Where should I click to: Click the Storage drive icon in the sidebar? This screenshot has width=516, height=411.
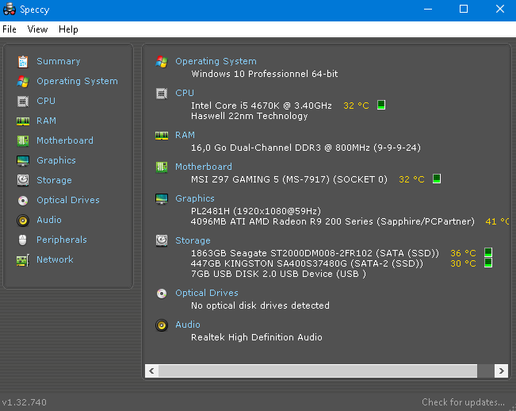tap(22, 180)
